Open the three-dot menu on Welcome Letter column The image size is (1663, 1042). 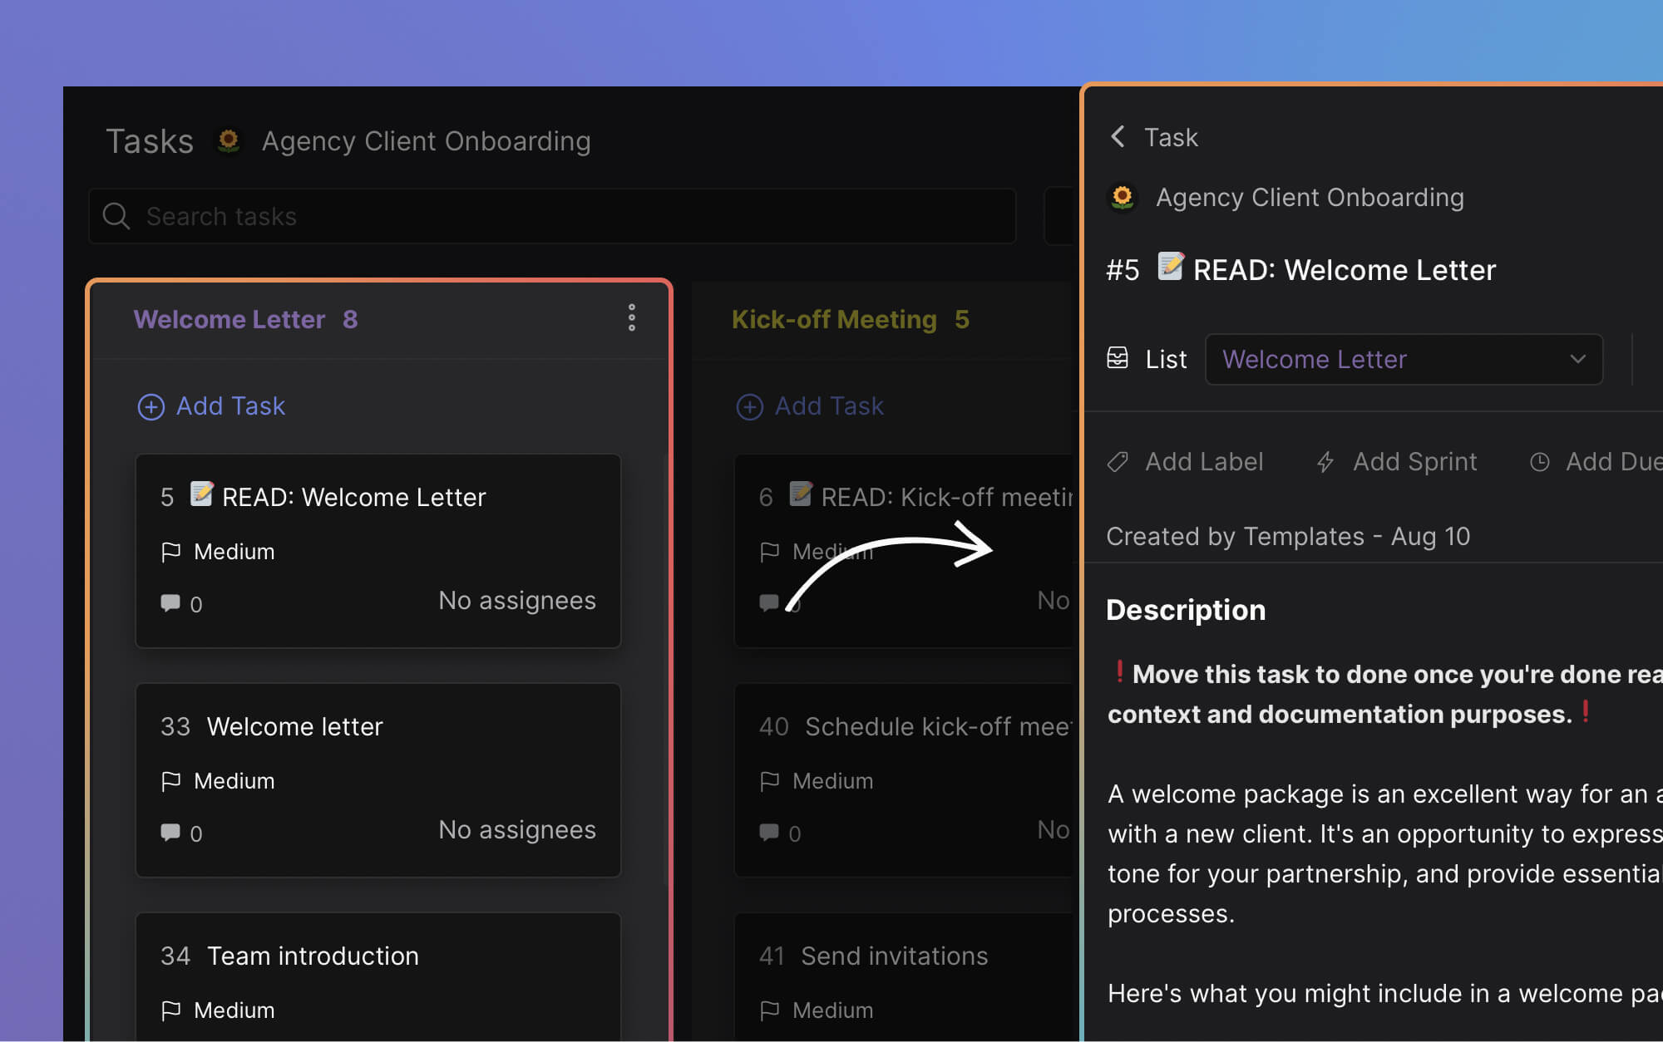(x=632, y=318)
